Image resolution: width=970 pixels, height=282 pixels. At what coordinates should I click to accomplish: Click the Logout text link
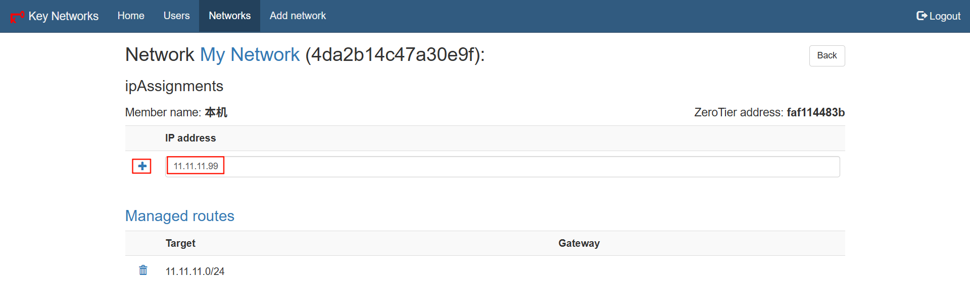tap(945, 16)
